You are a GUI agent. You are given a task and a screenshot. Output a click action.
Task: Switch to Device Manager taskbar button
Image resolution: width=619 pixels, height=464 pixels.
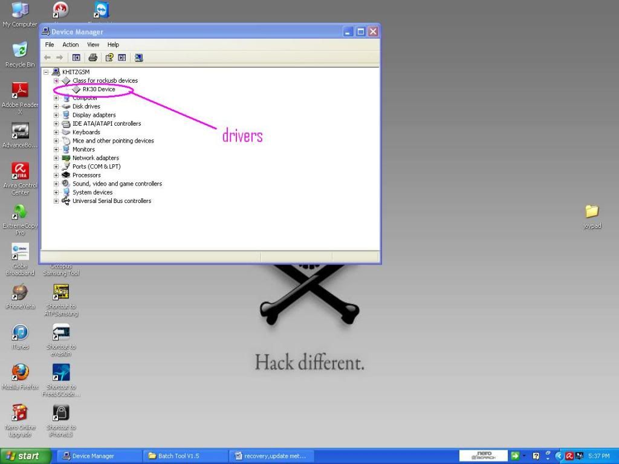(99, 456)
